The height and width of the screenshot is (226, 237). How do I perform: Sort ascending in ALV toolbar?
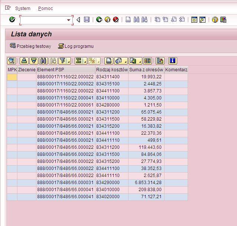[24, 61]
